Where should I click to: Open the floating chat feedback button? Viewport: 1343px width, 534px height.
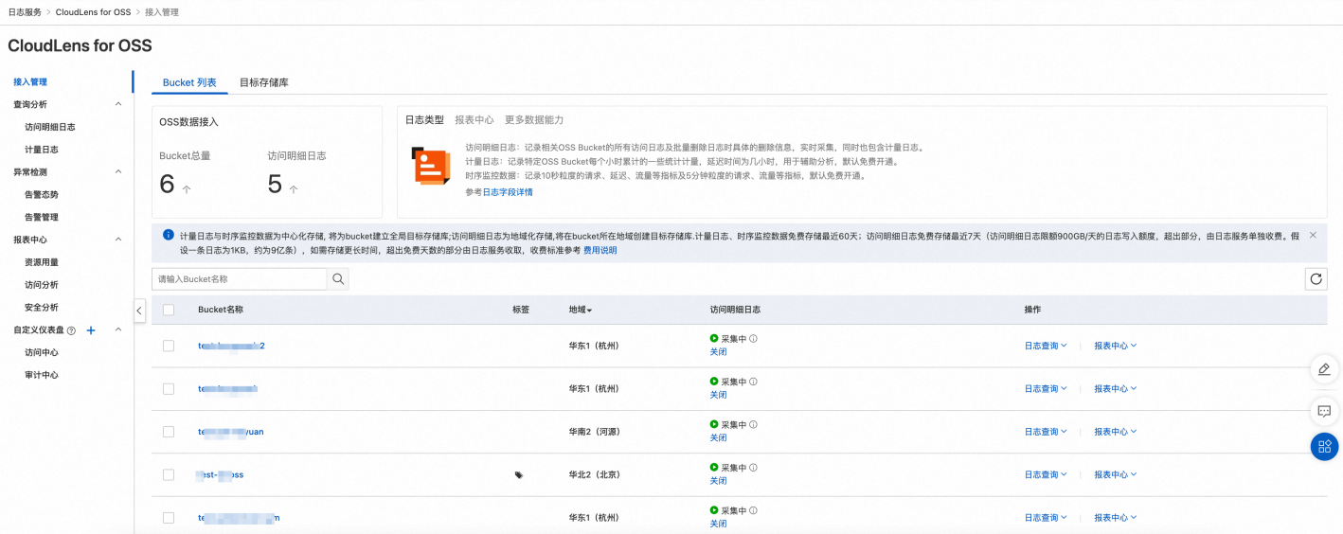click(1324, 411)
